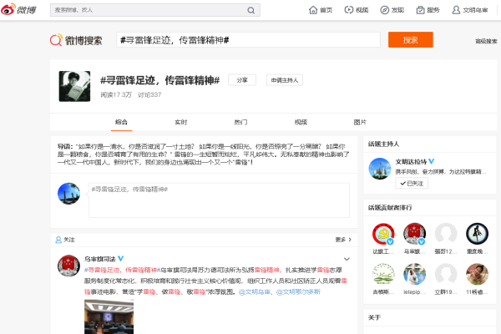Open contributor avatar 11杨皓...
The width and height of the screenshot is (501, 334).
pyautogui.click(x=477, y=274)
